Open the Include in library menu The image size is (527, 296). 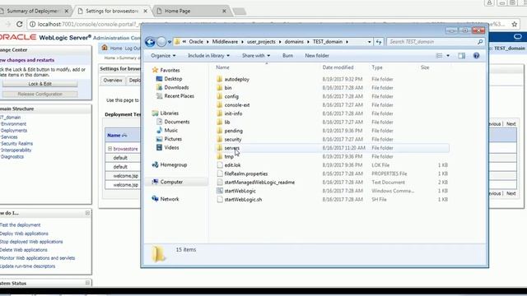(208, 56)
